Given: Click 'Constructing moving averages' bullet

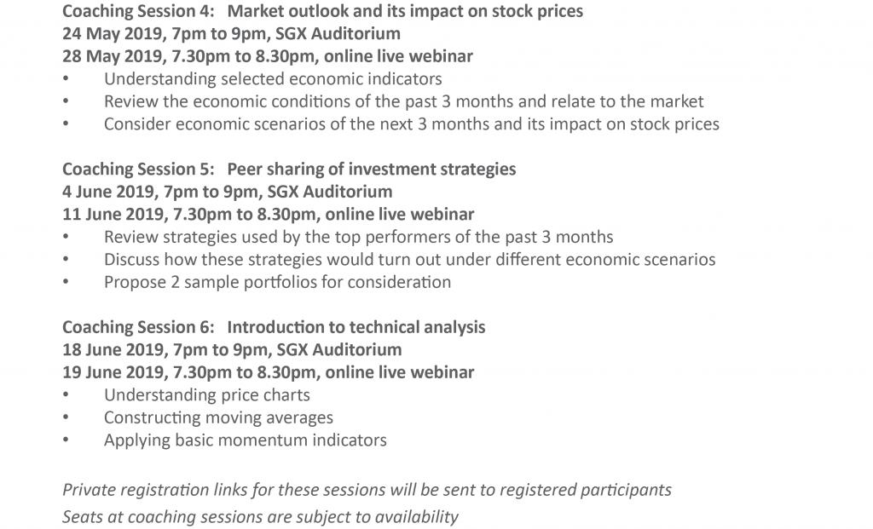Looking at the screenshot, I should (219, 417).
